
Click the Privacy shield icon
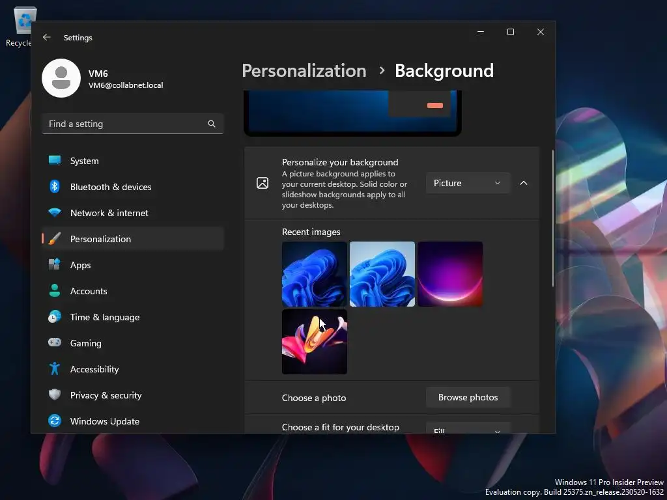pos(55,395)
